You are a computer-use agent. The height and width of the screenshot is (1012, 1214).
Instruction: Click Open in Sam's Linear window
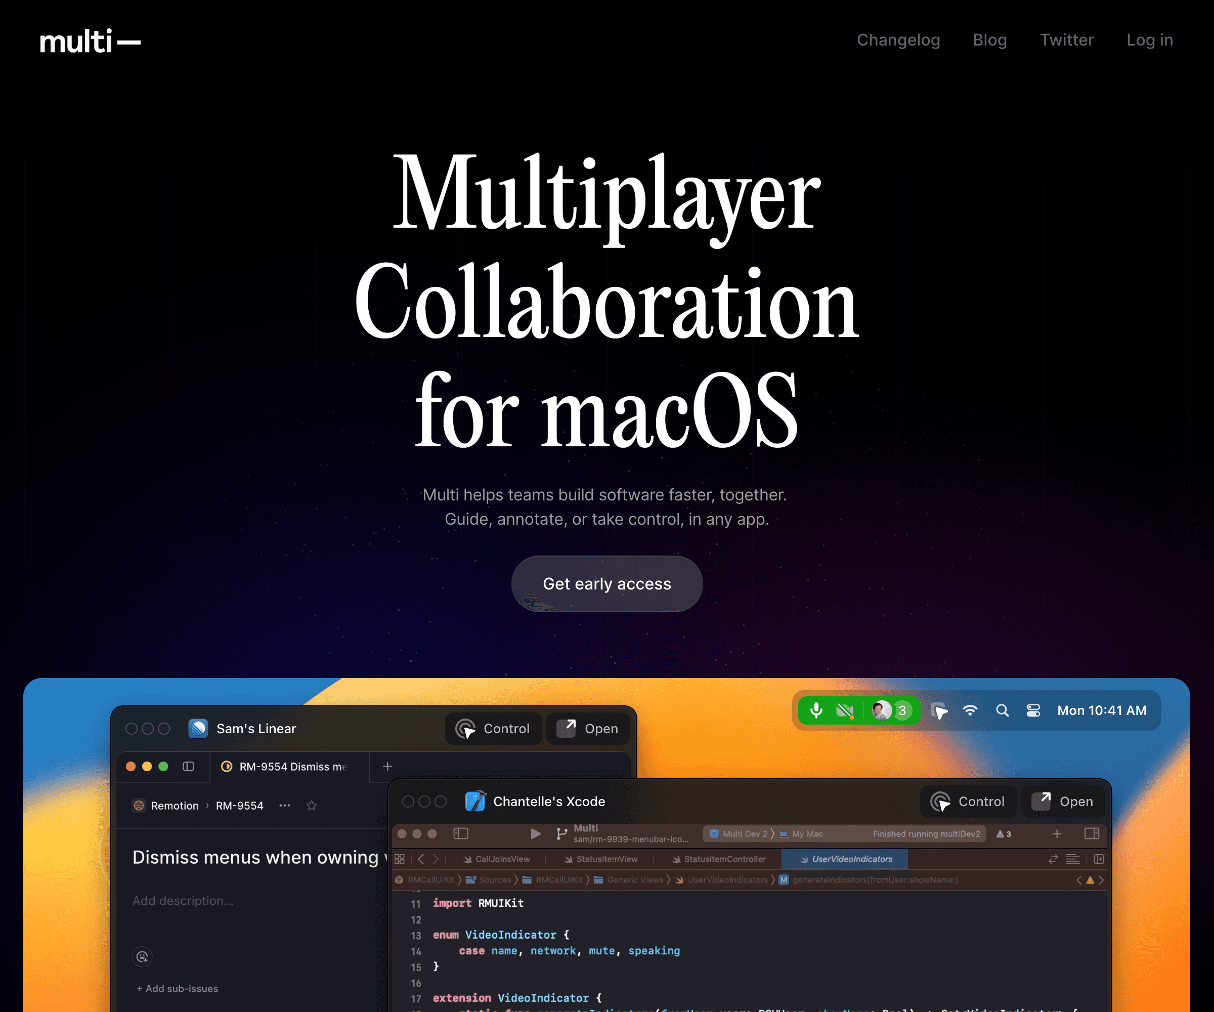588,729
